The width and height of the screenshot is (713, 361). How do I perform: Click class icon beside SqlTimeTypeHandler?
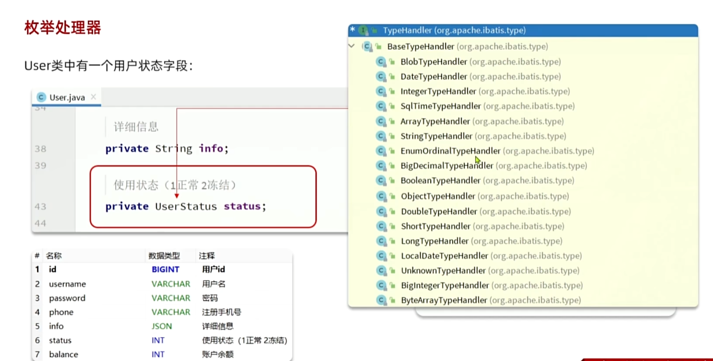click(381, 106)
